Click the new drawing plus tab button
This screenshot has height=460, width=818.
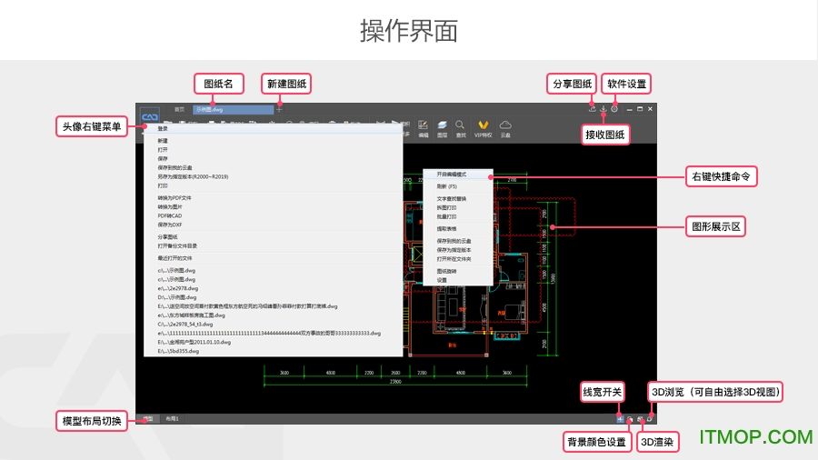(280, 109)
